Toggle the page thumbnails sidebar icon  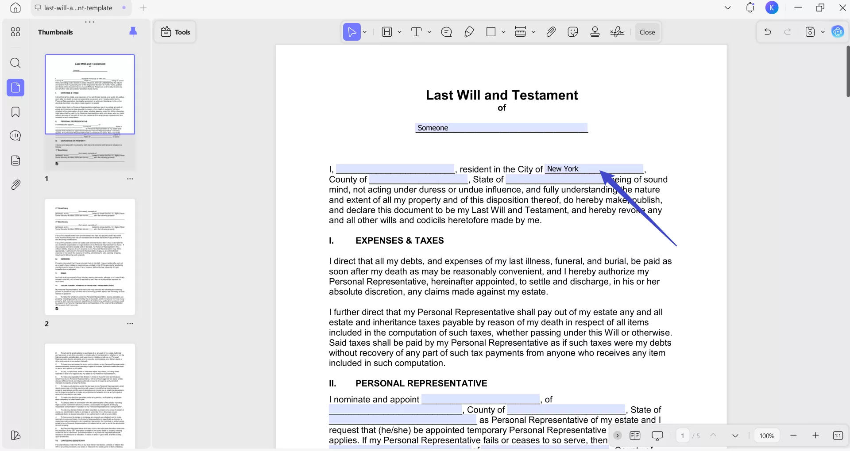point(15,88)
